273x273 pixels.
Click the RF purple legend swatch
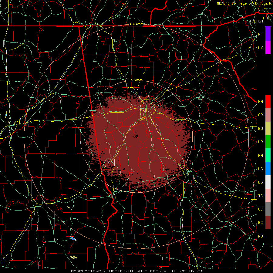[268, 34]
